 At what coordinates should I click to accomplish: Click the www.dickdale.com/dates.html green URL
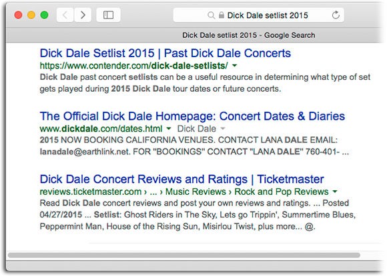point(101,128)
